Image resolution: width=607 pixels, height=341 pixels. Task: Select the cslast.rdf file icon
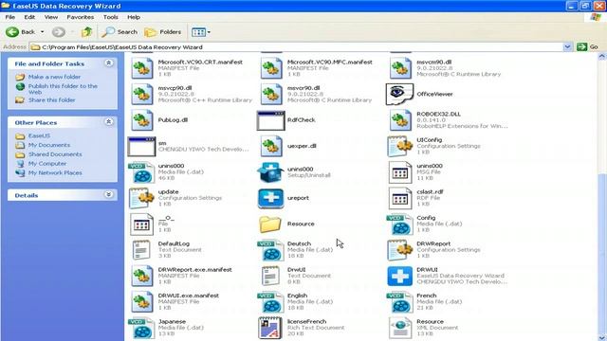click(400, 198)
